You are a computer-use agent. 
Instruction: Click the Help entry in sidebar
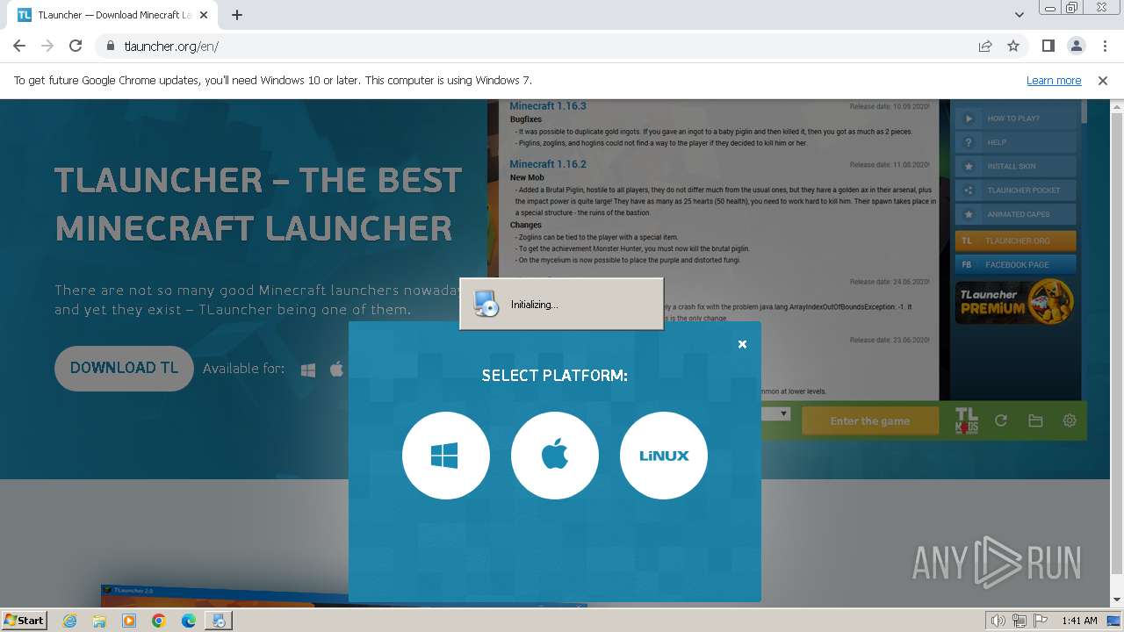1015,142
